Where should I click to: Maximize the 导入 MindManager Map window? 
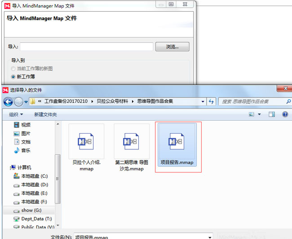(x=171, y=4)
